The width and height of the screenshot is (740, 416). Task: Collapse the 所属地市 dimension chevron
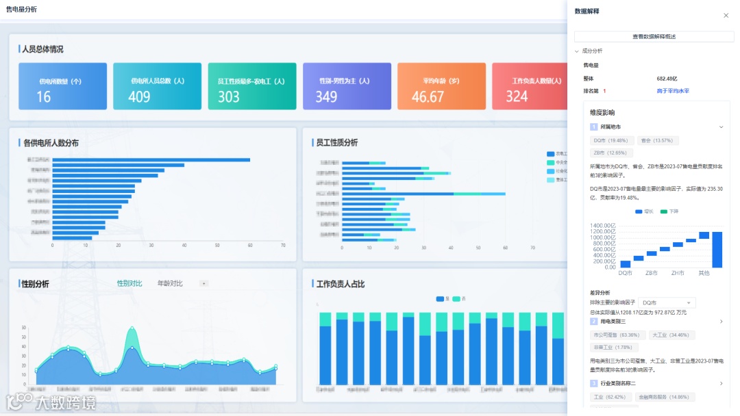coord(721,127)
